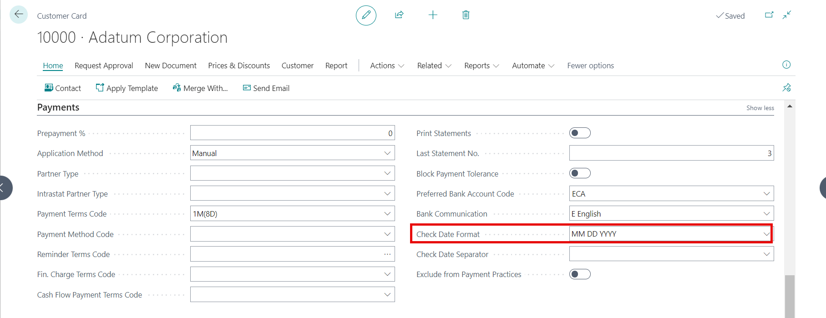
Task: Expand Related menu
Action: [x=434, y=66]
